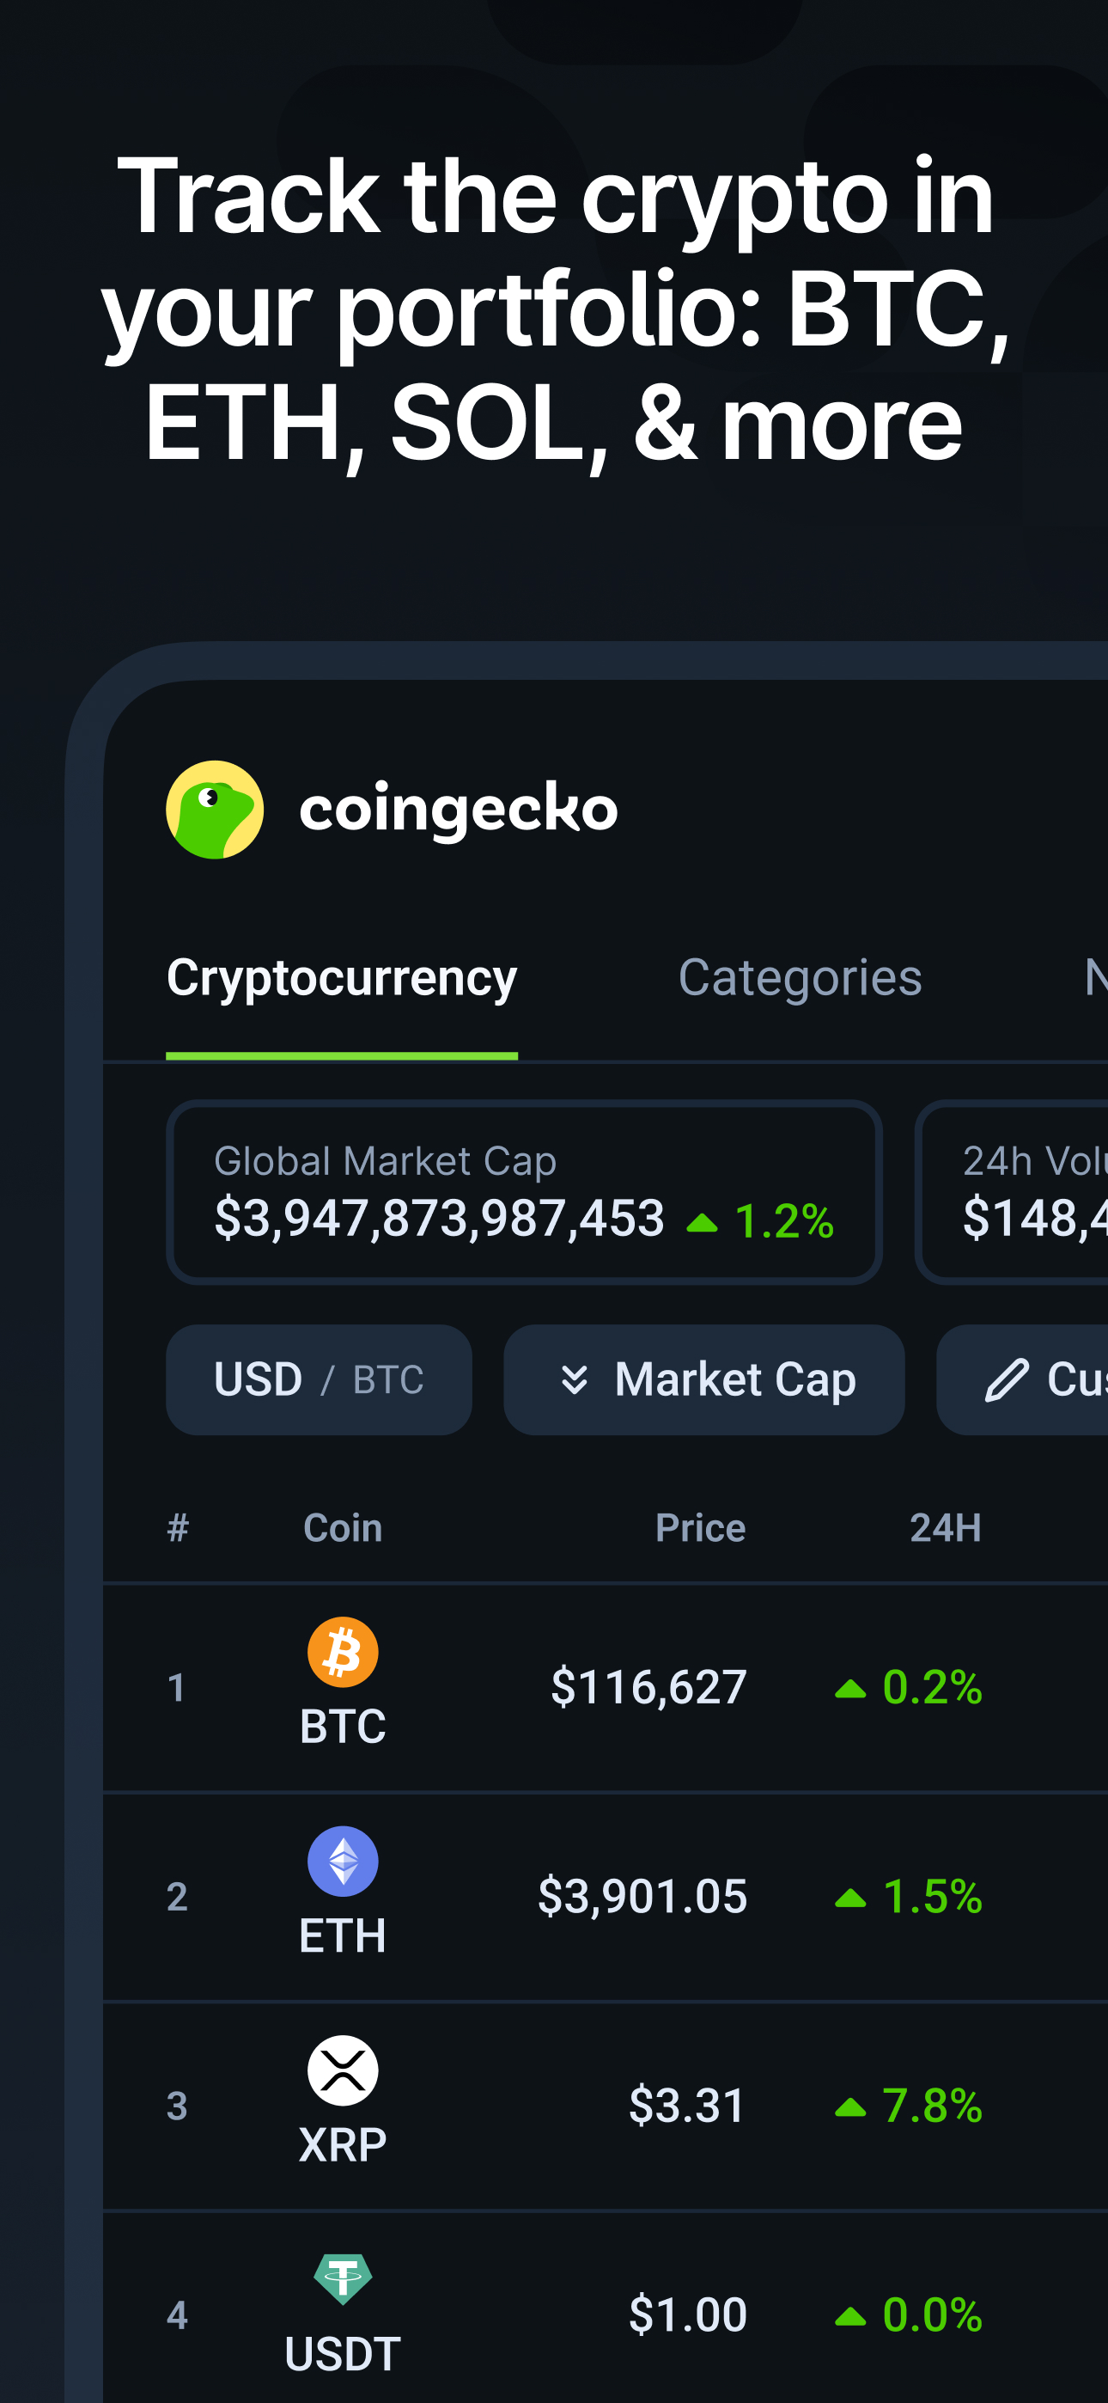
Task: Sort by the Coin column header
Action: pyautogui.click(x=343, y=1528)
